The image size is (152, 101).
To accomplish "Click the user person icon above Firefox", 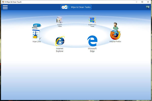I will tap(116, 26).
